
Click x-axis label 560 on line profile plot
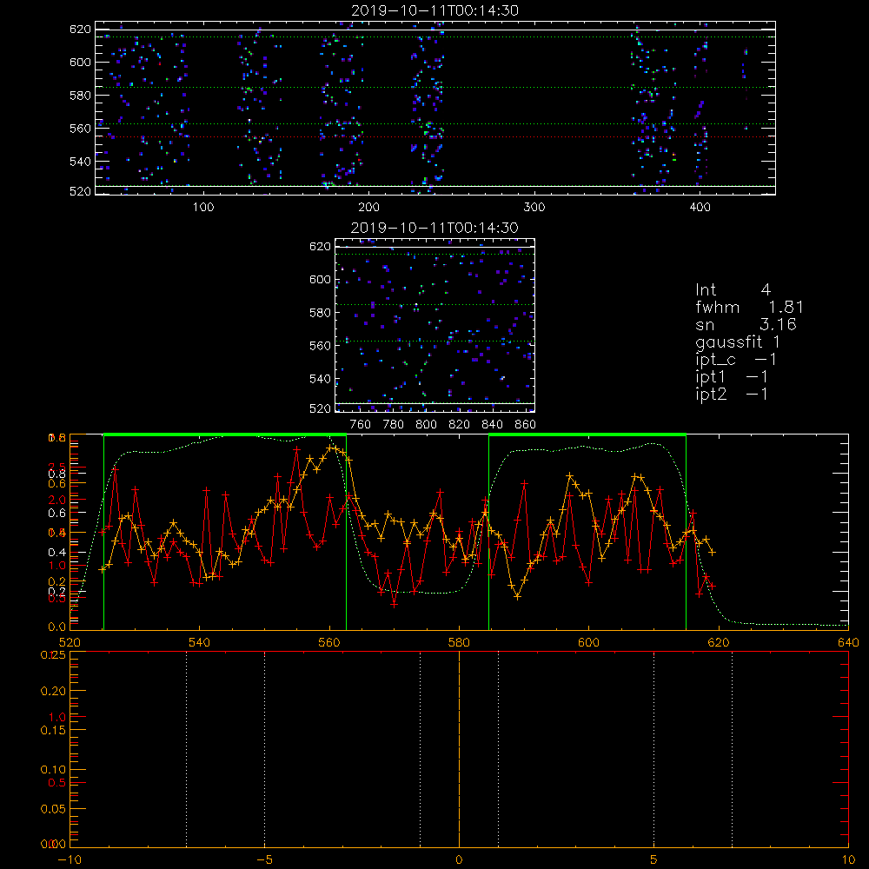pos(329,643)
